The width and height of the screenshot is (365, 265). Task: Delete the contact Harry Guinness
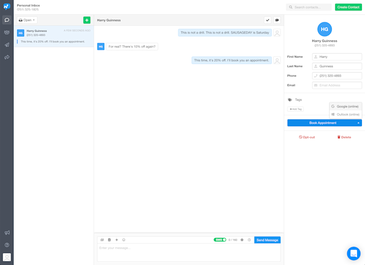[x=344, y=137]
